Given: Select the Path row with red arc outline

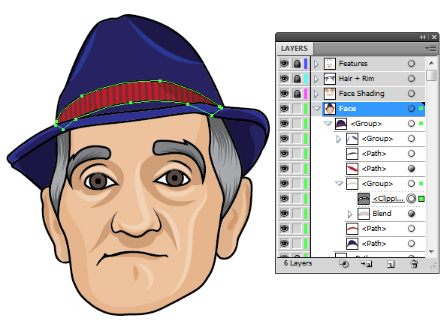Looking at the screenshot, I should [373, 229].
